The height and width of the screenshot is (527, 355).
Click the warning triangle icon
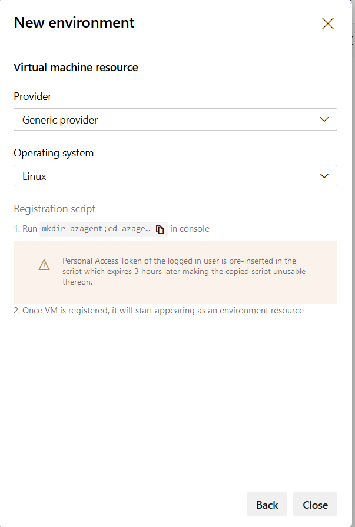click(44, 265)
